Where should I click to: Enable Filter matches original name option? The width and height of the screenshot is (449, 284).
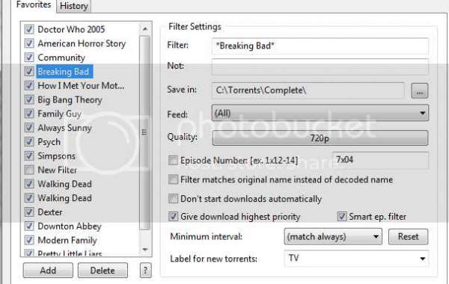173,179
